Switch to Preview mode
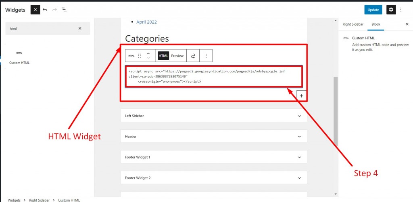Viewport: 413px width, 202px height. (177, 55)
